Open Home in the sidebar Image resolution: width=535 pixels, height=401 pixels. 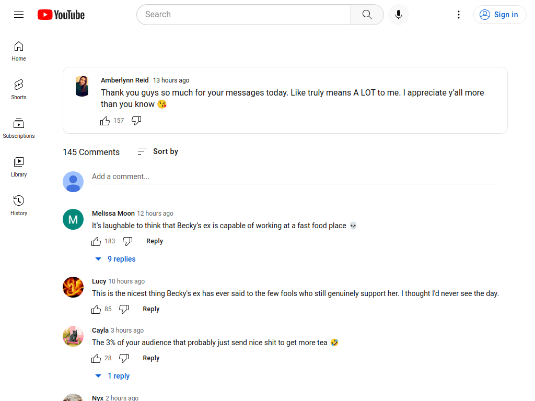19,51
